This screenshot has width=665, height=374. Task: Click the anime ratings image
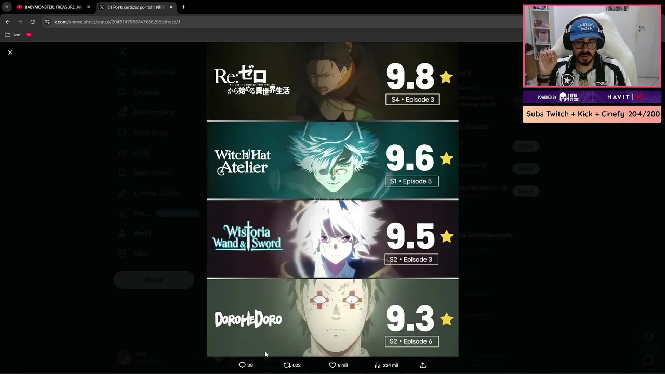pos(332,199)
